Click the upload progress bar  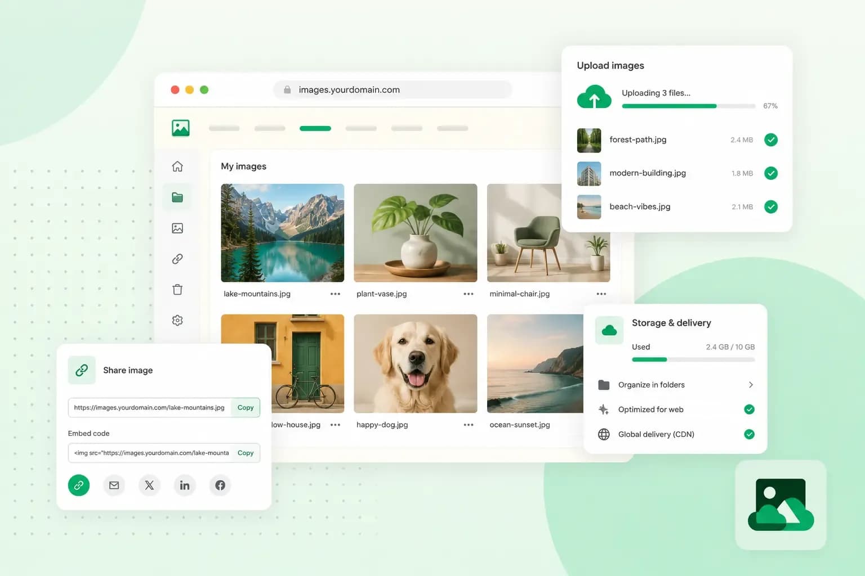coord(688,106)
